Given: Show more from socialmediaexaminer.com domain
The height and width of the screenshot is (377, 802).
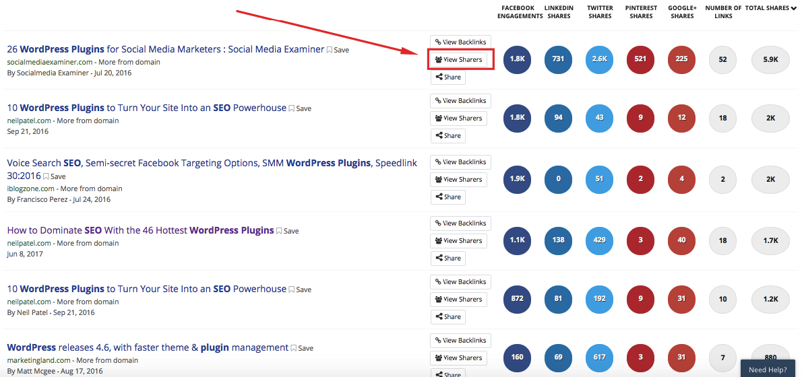Looking at the screenshot, I should (x=129, y=63).
